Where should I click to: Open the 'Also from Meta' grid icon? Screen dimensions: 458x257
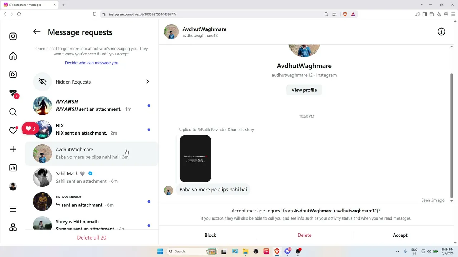pos(13,227)
